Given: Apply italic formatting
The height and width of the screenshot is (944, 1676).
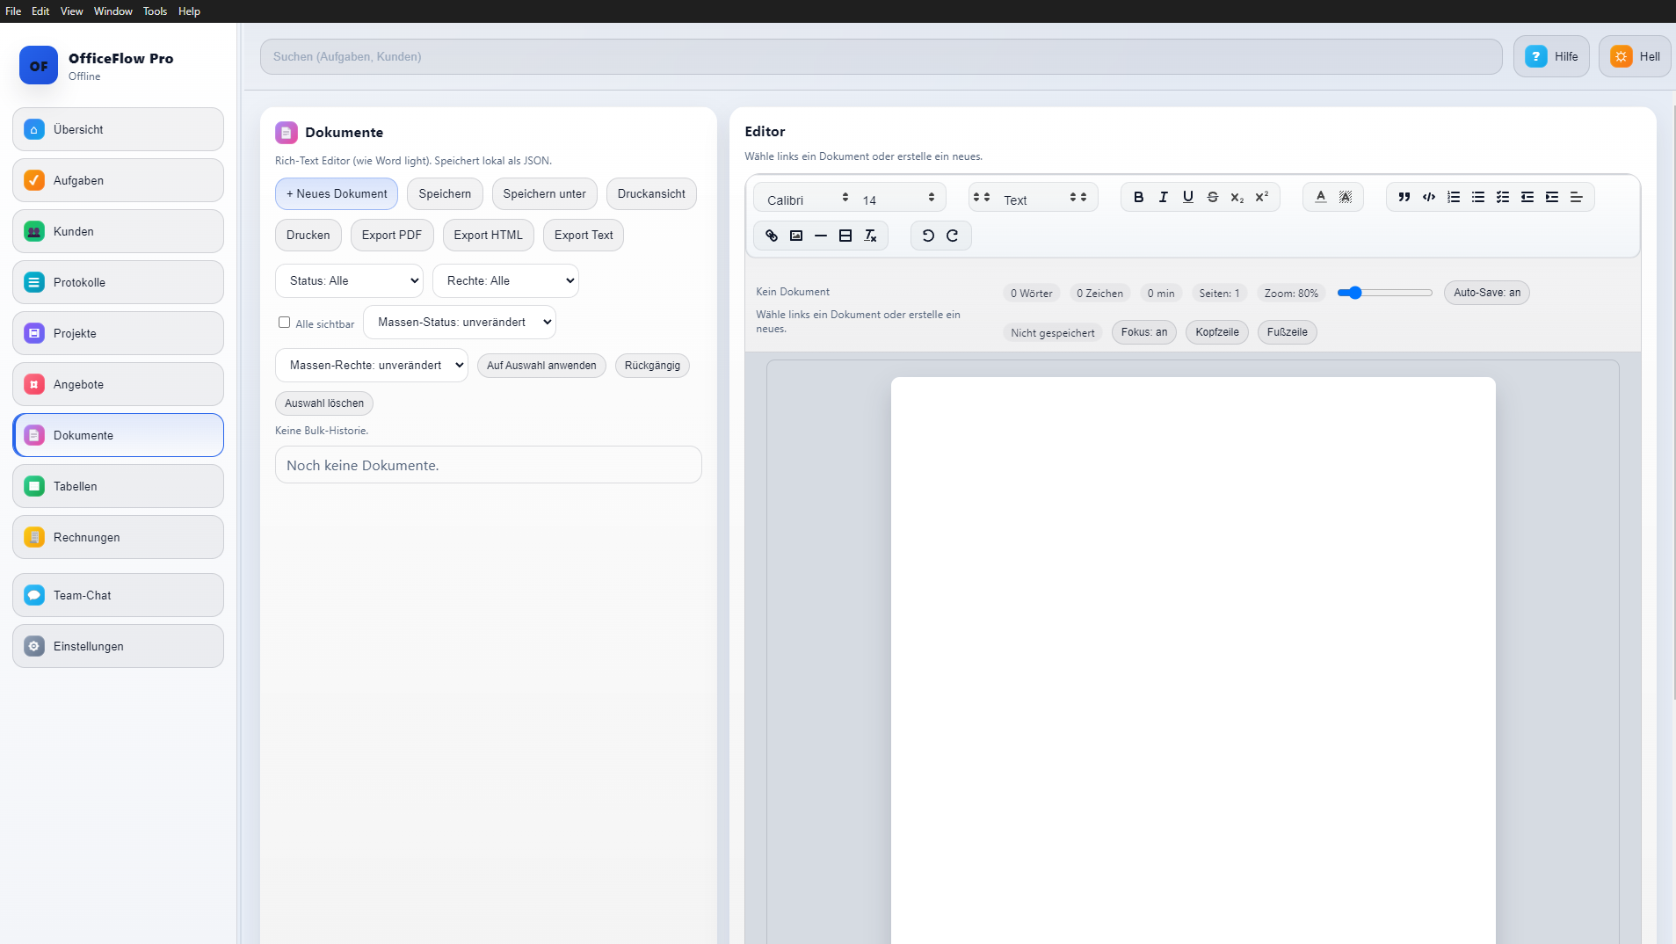Looking at the screenshot, I should pos(1163,197).
